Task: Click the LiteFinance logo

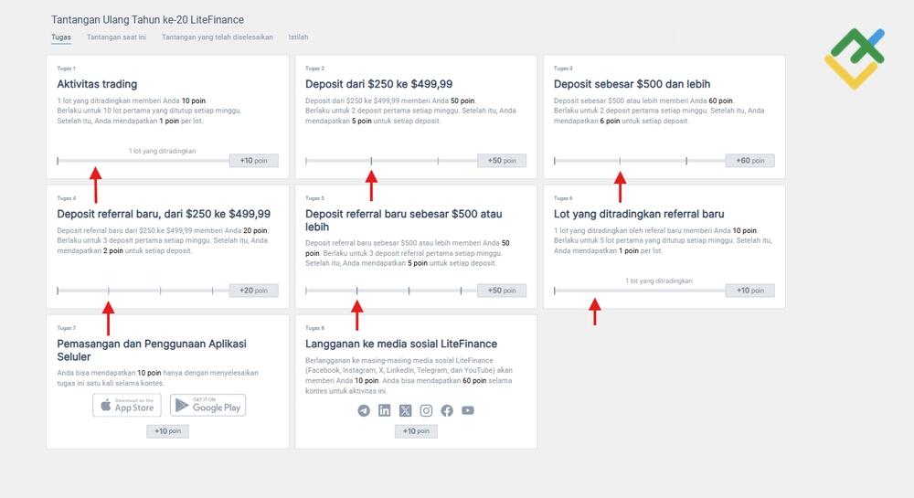Action: (855, 58)
